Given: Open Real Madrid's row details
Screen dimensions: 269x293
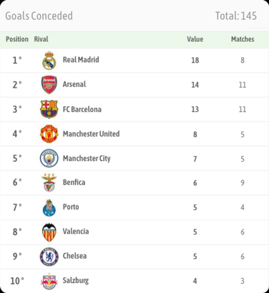Looking at the screenshot, I should tap(134, 60).
